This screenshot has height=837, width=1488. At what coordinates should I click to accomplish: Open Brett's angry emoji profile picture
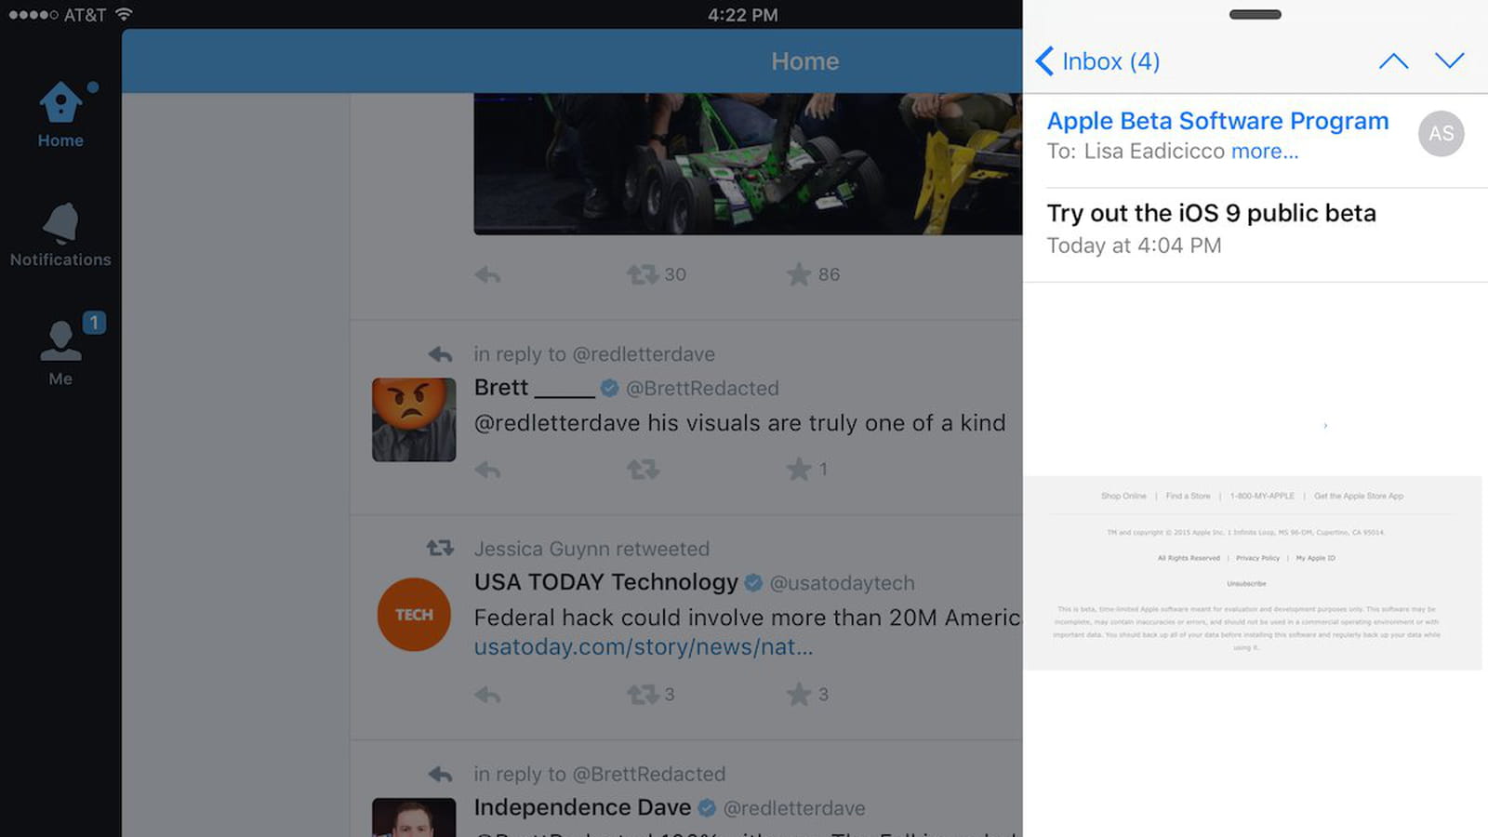coord(414,419)
